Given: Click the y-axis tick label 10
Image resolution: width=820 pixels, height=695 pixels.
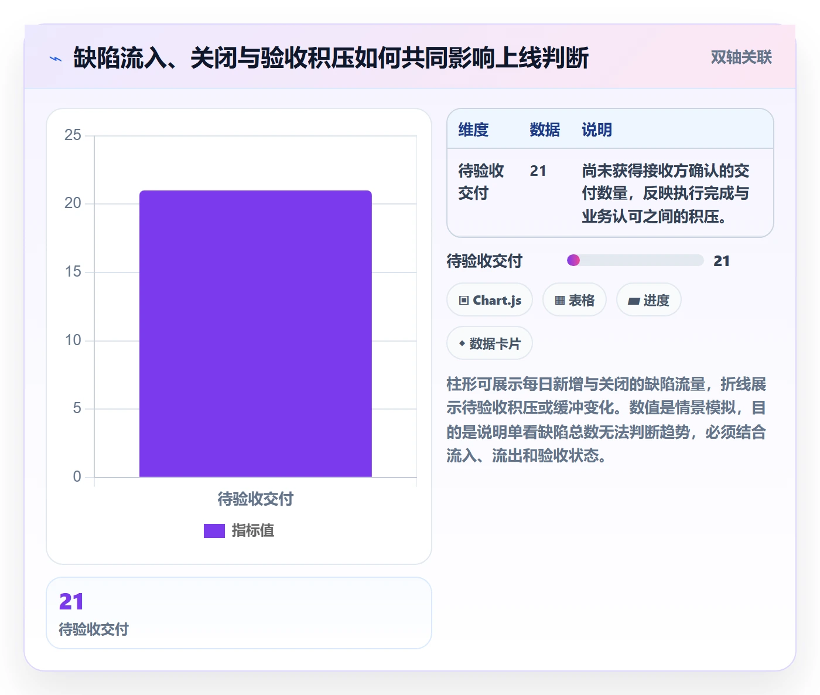Looking at the screenshot, I should click(x=73, y=340).
